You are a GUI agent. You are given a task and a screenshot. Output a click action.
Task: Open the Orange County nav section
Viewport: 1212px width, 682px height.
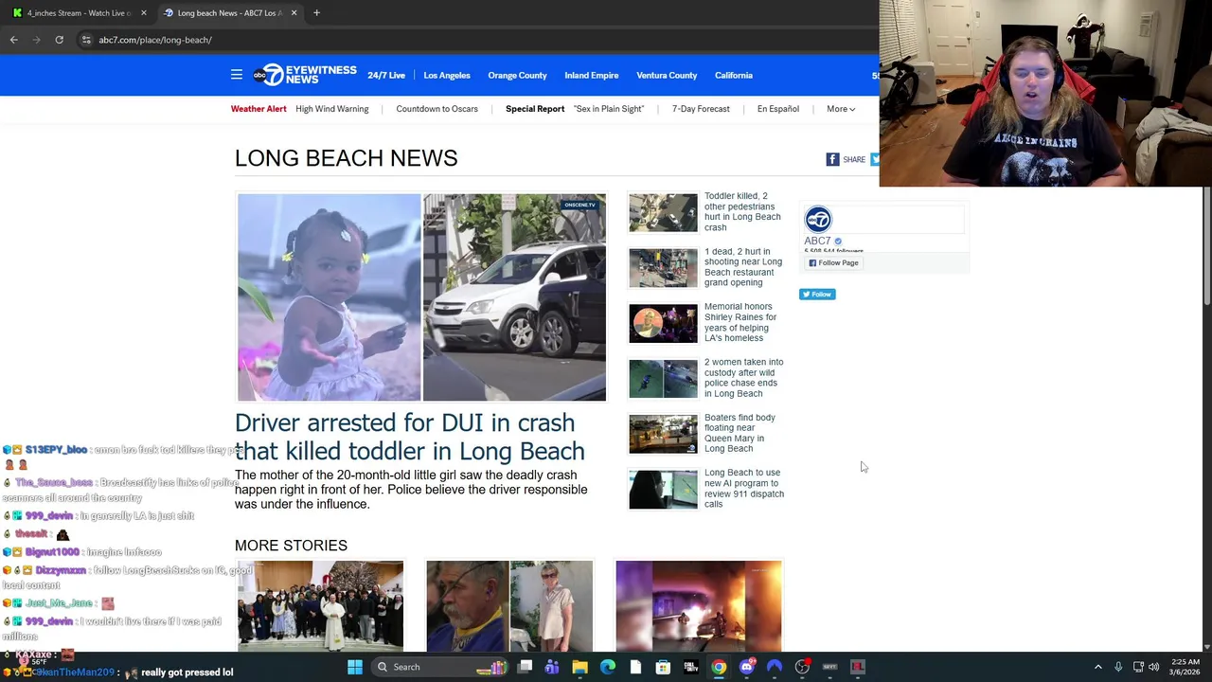point(517,75)
